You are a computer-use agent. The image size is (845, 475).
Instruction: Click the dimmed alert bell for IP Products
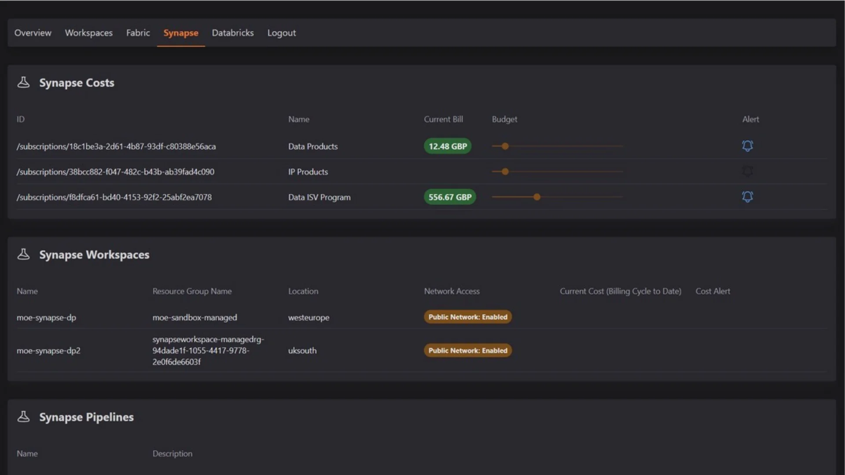[747, 171]
